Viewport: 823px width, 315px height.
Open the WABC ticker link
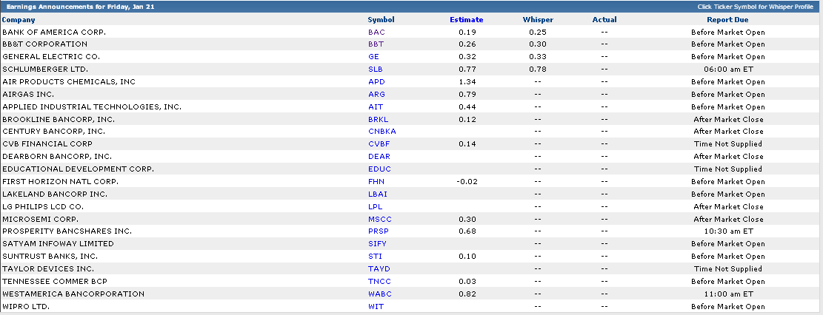(x=380, y=294)
